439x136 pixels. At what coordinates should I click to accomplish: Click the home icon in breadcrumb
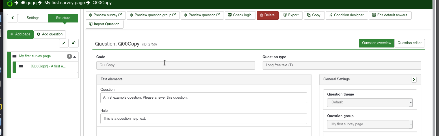click(x=23, y=3)
